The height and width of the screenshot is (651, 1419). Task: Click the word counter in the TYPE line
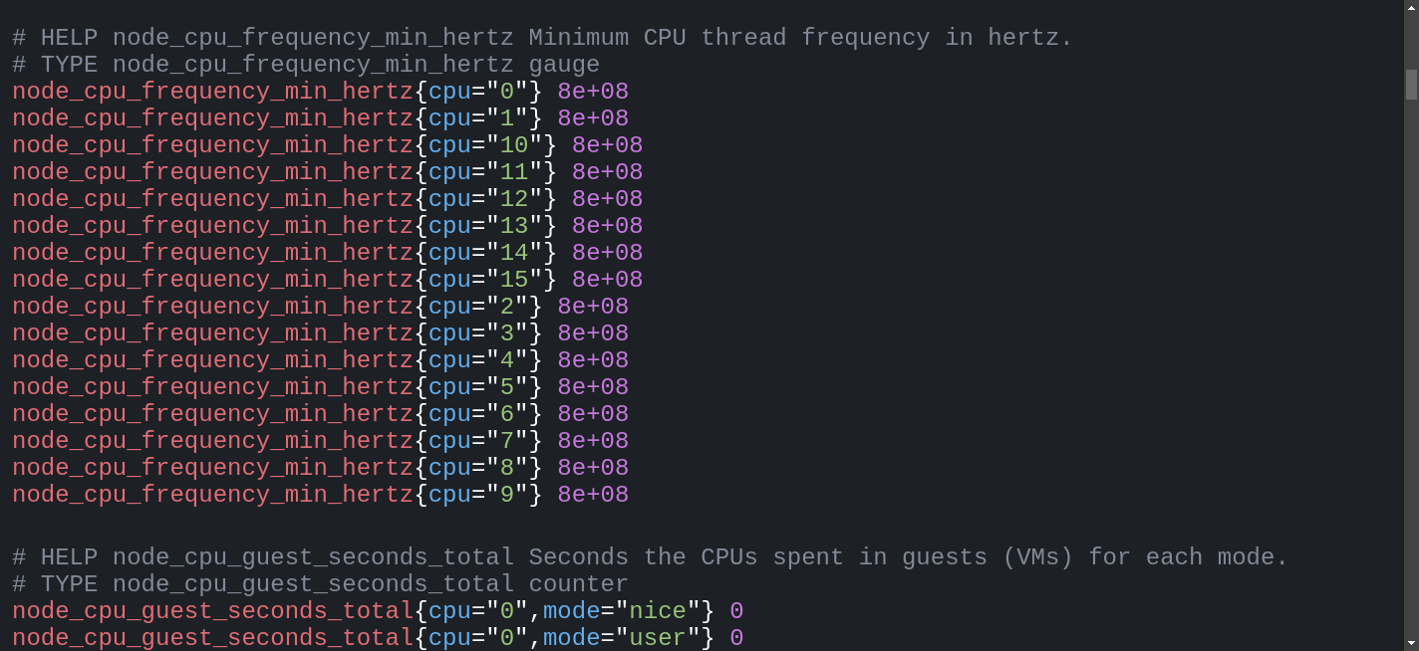pos(579,584)
